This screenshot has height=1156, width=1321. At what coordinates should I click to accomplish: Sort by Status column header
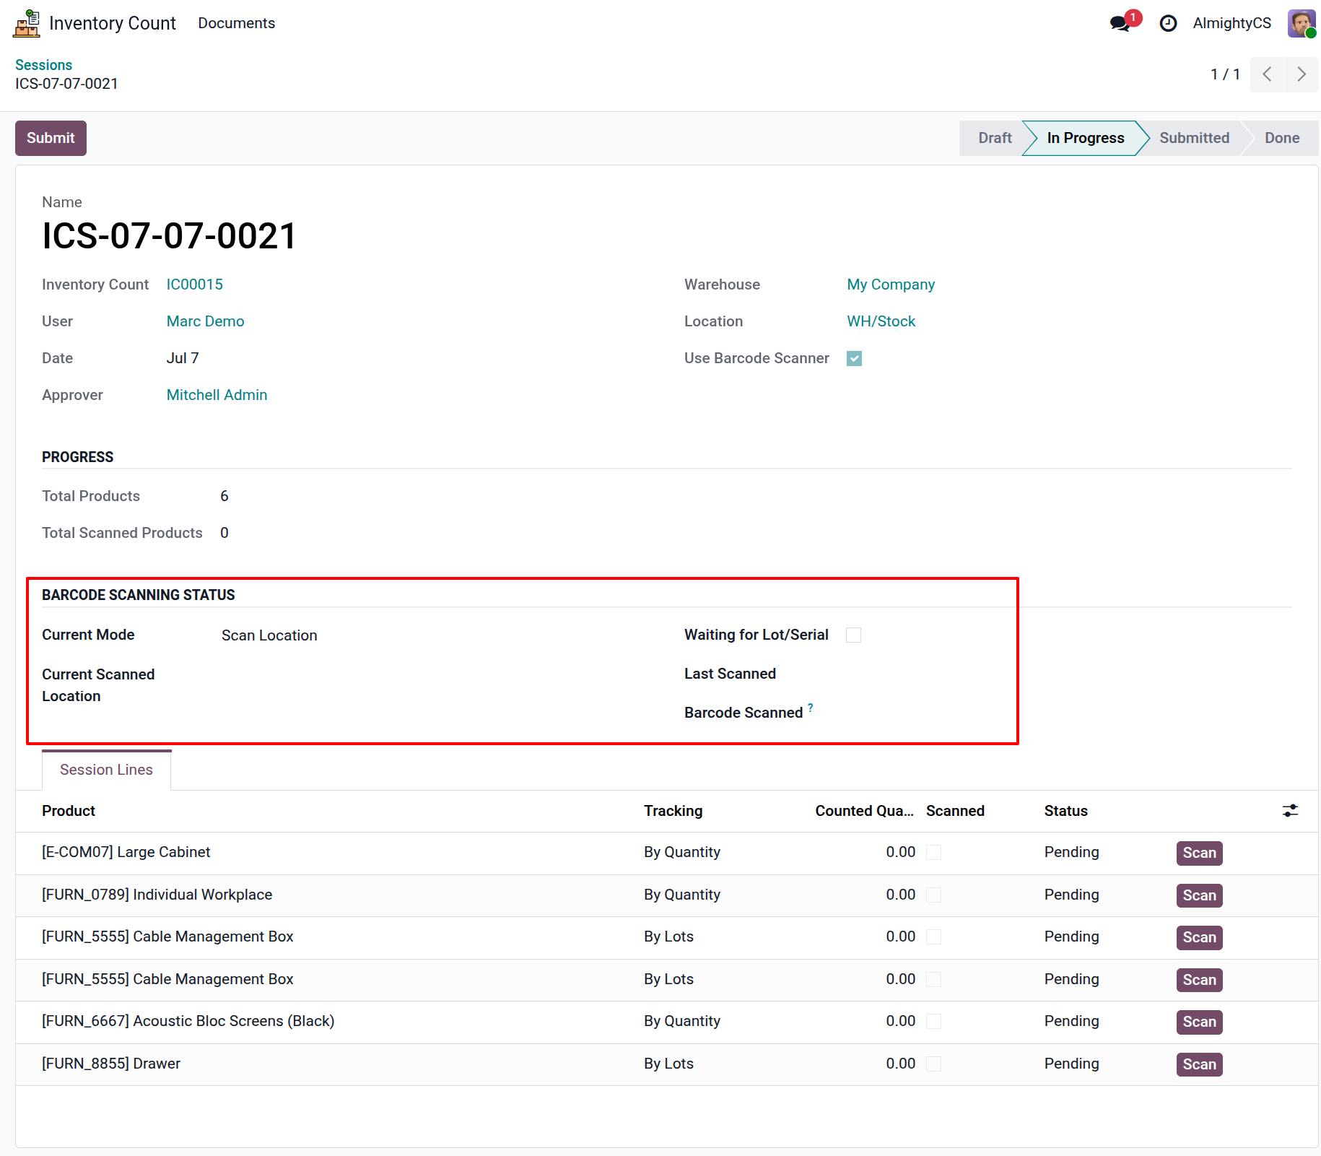tap(1065, 811)
